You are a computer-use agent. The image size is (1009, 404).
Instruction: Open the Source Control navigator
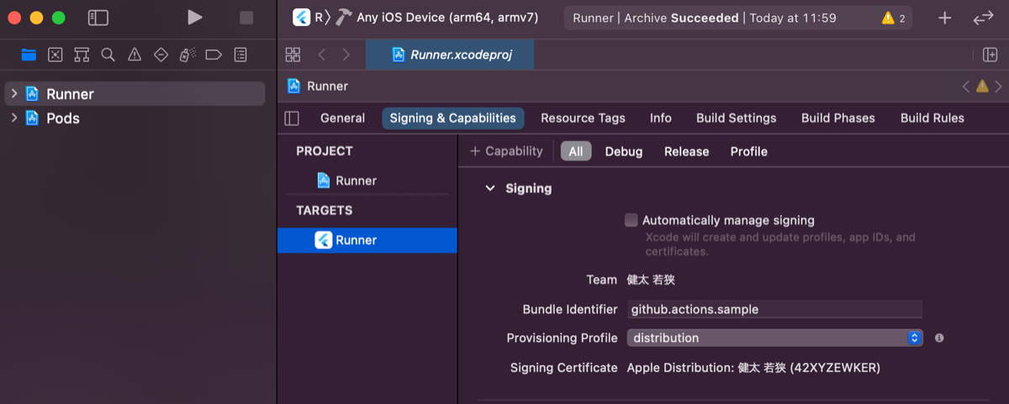click(x=55, y=55)
